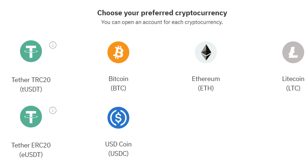This screenshot has width=306, height=162.
Task: Click the (tUSDT) ticker symbol
Action: [31, 89]
